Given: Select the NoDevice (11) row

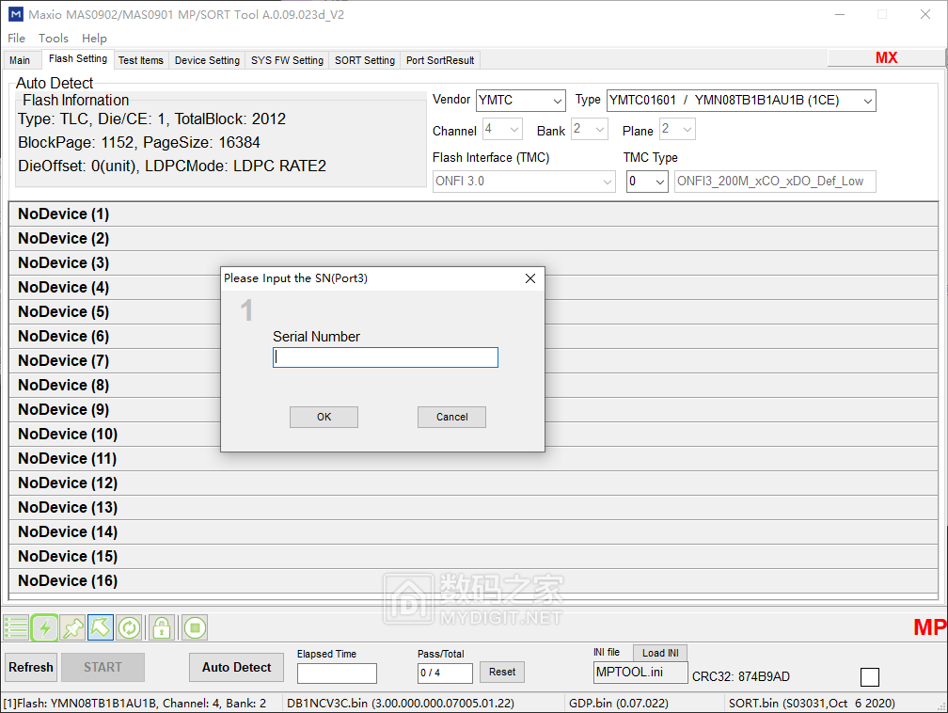Looking at the screenshot, I should [473, 458].
